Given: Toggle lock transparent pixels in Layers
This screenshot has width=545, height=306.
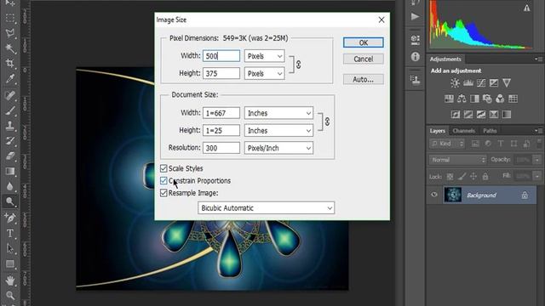Looking at the screenshot, I should tap(450, 177).
